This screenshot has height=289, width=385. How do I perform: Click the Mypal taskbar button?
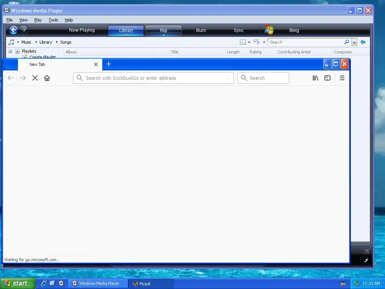[x=151, y=284]
